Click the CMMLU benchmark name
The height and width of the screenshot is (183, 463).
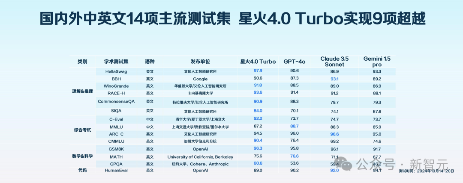116,141
